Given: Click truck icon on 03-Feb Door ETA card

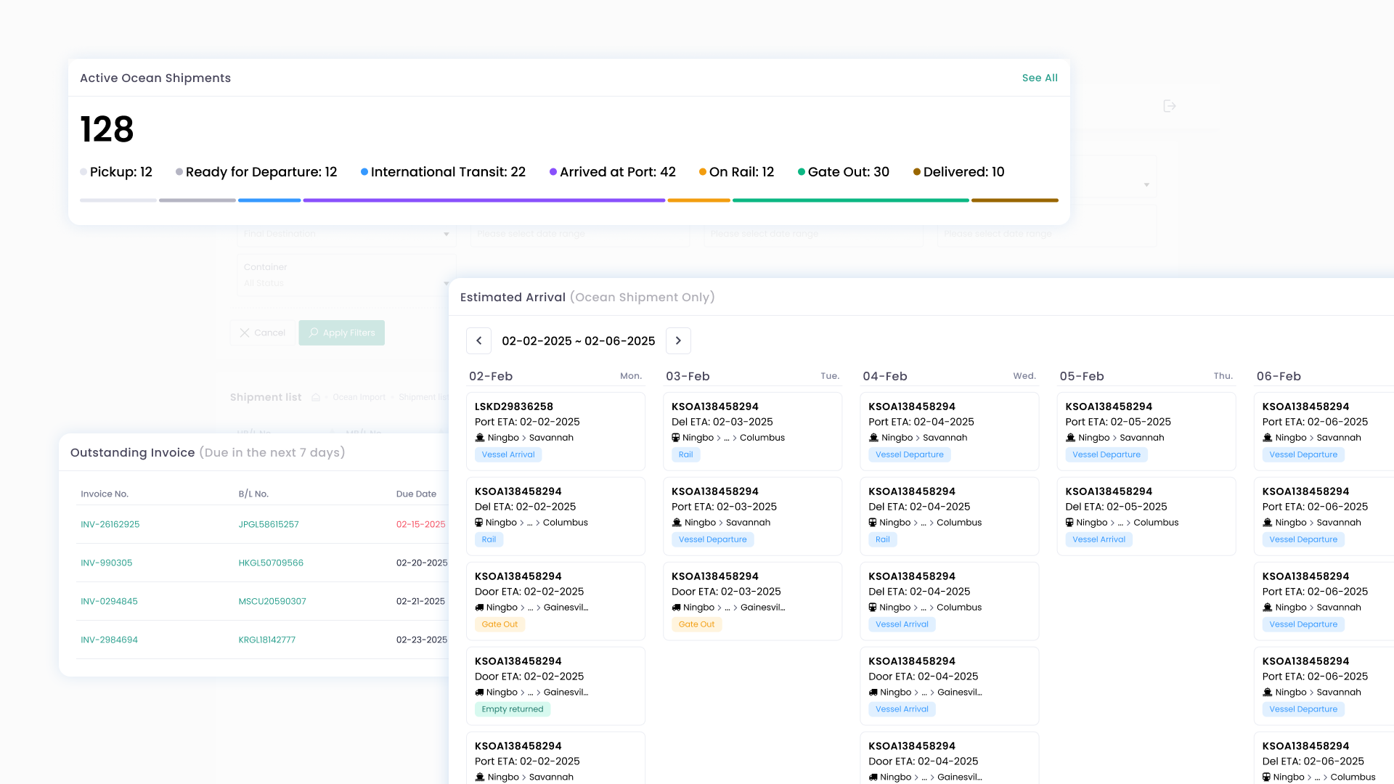Looking at the screenshot, I should tap(676, 608).
